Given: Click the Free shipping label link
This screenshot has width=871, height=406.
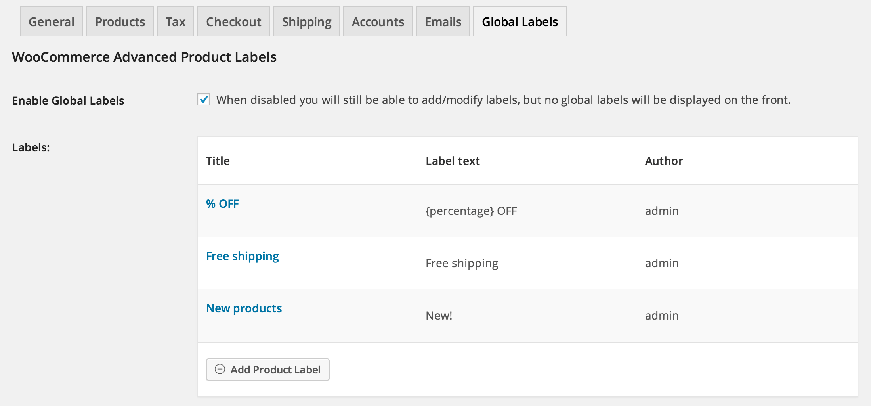Looking at the screenshot, I should click(242, 256).
